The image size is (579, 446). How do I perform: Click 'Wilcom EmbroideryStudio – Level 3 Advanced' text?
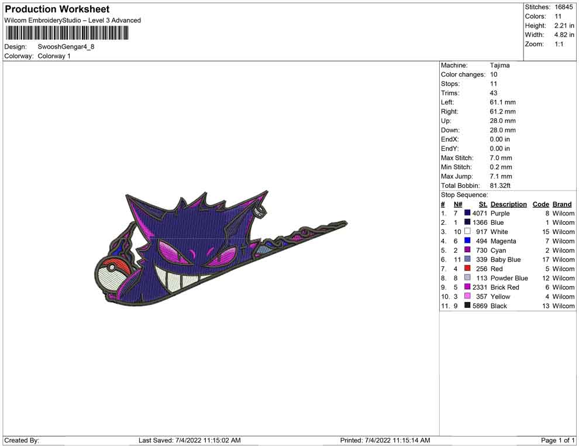point(73,20)
